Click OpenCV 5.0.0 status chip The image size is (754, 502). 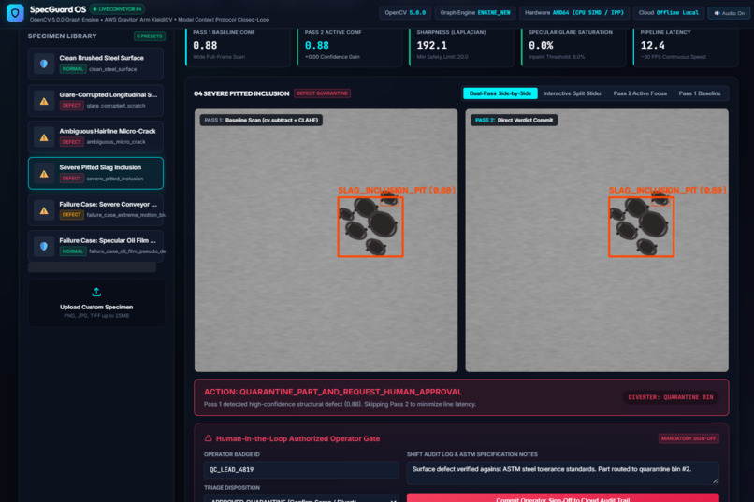405,13
